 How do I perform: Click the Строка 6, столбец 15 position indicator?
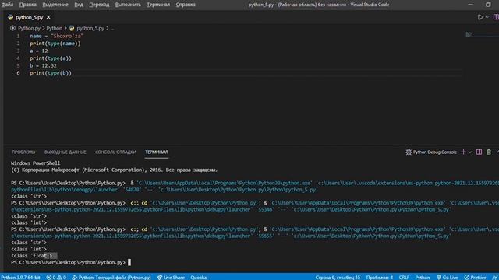click(338, 277)
